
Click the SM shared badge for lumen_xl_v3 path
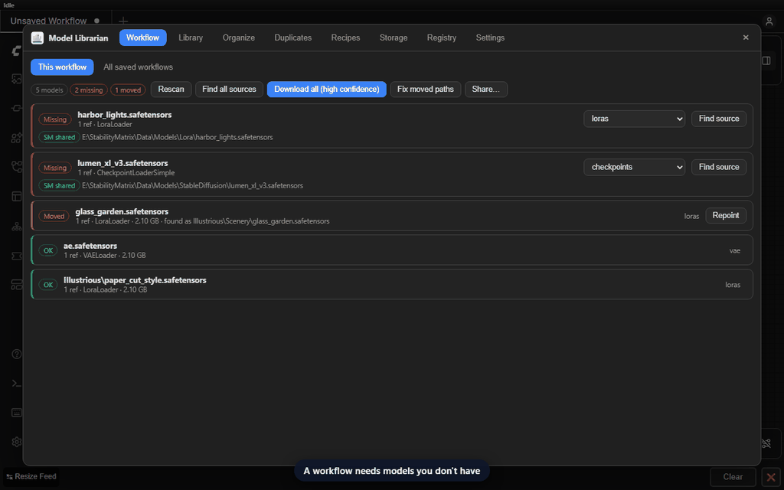pos(59,185)
